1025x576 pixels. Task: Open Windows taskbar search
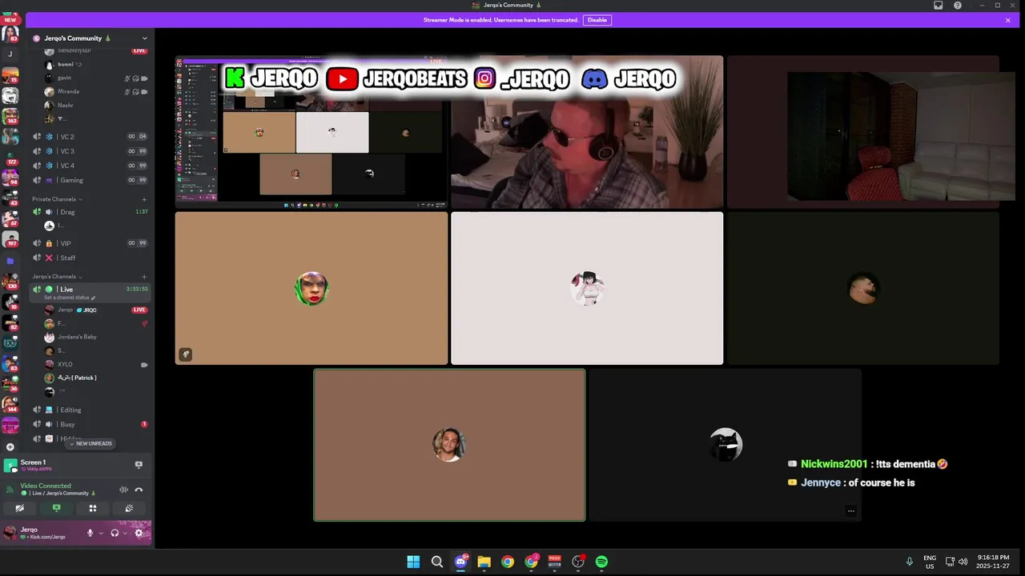click(x=437, y=562)
